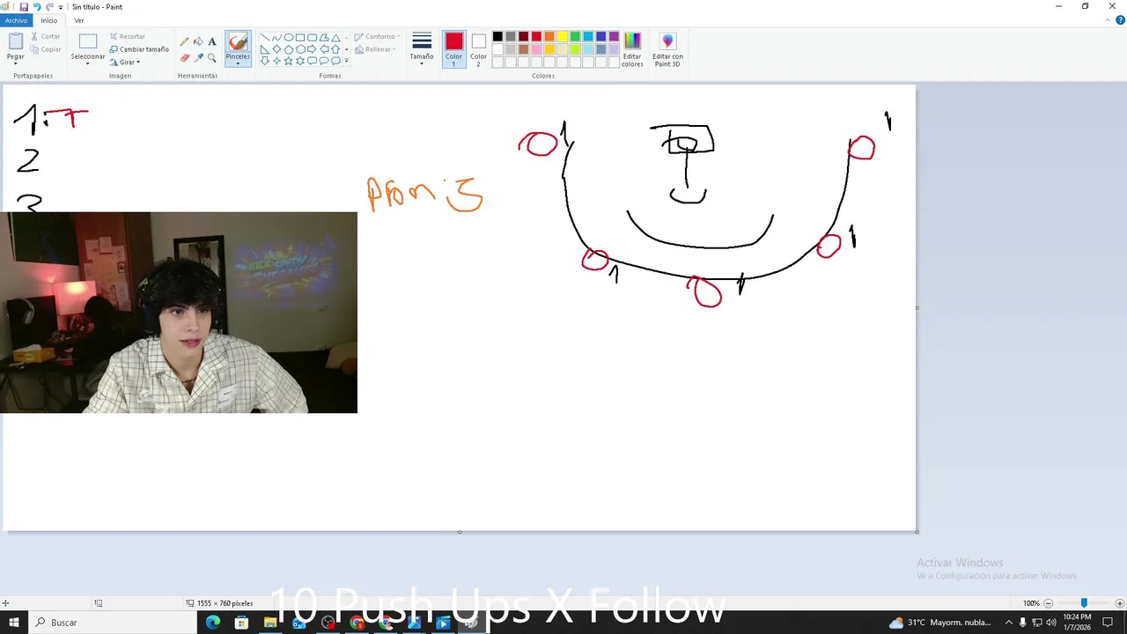Open the Pegar dropdown arrow
1127x634 pixels.
click(x=16, y=63)
